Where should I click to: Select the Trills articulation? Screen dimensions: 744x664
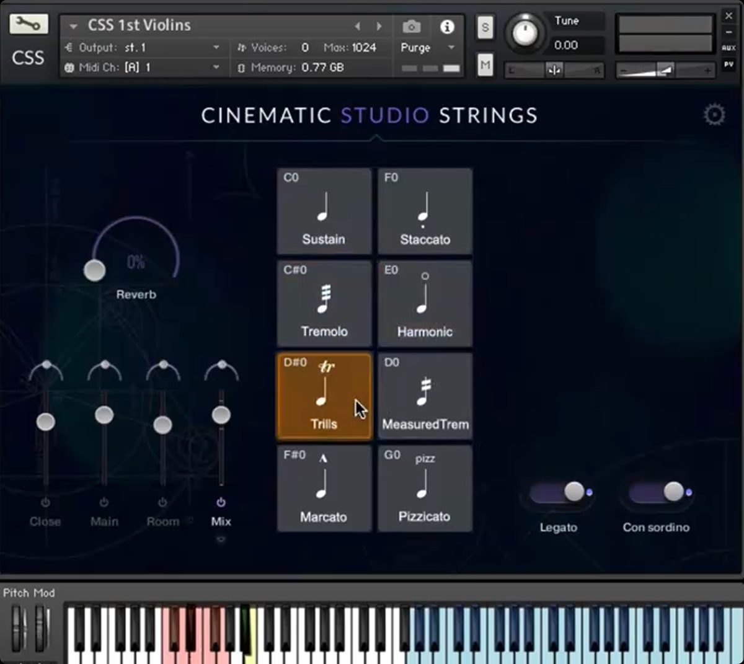point(324,397)
